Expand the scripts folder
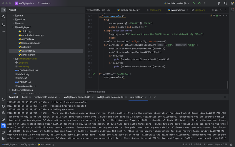Image resolution: width=235 pixels, height=147 pixels. pos(13,19)
